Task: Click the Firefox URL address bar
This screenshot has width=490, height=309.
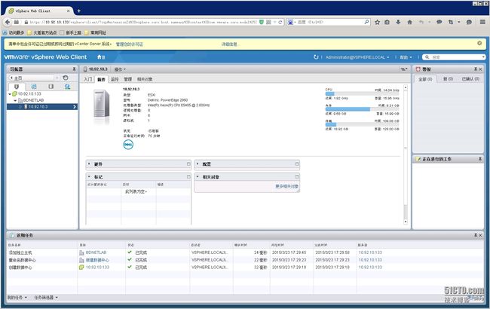Action: (x=144, y=22)
